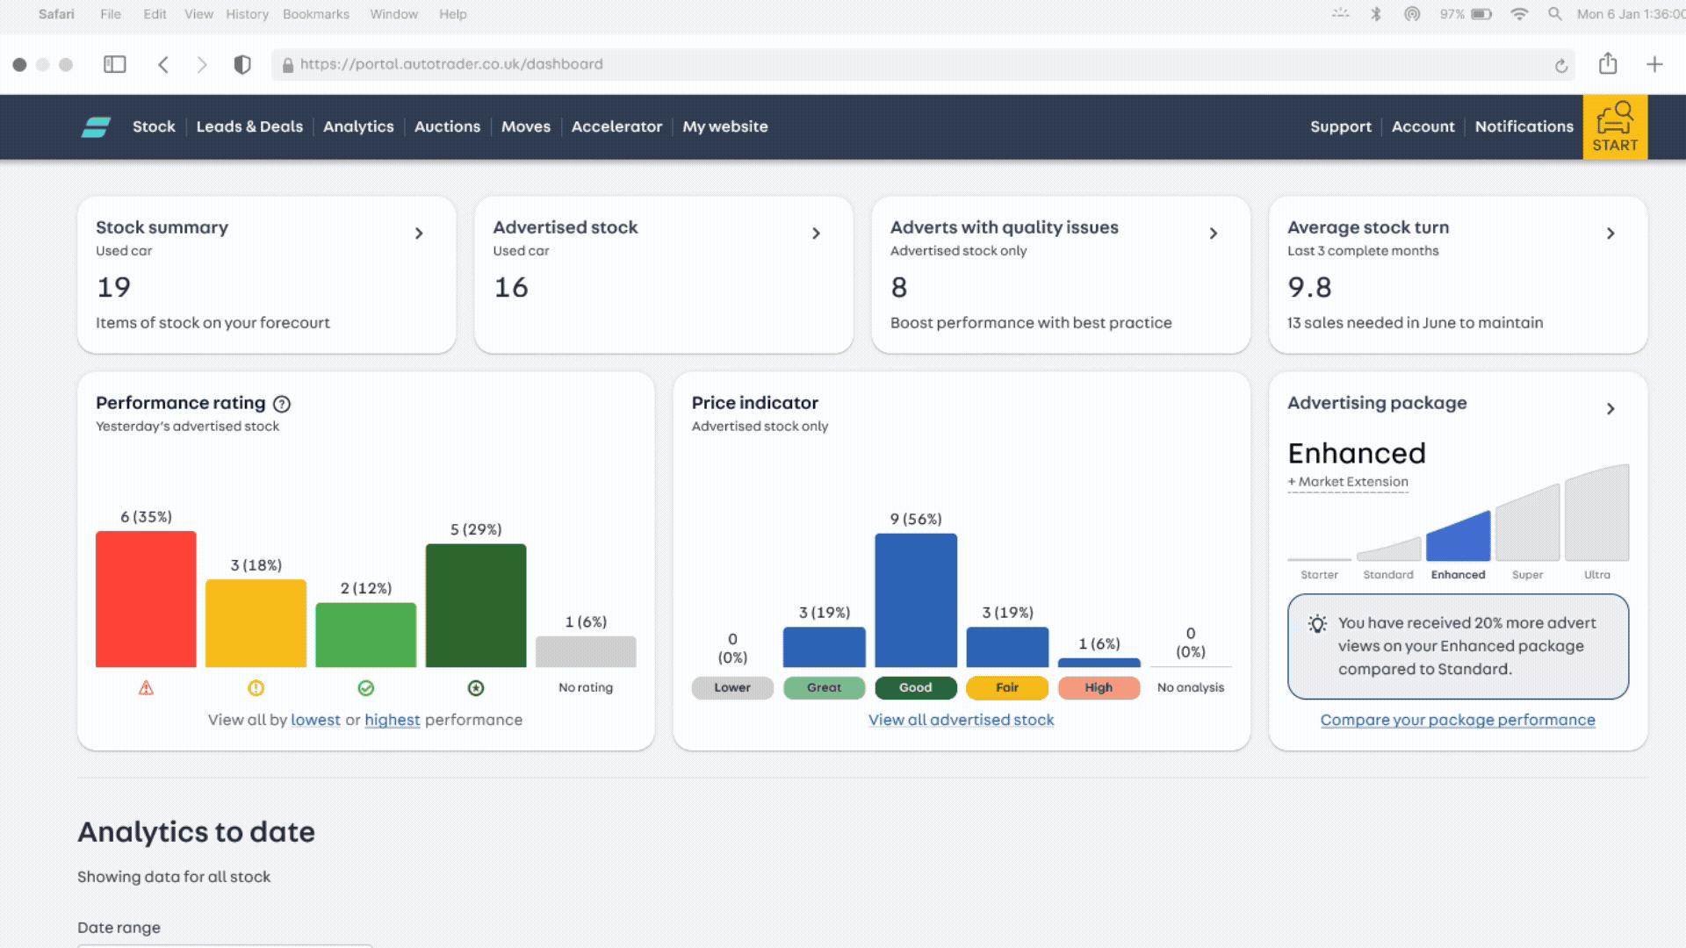Open Compare your package performance link
Screen dimensions: 1686x948
click(1458, 720)
